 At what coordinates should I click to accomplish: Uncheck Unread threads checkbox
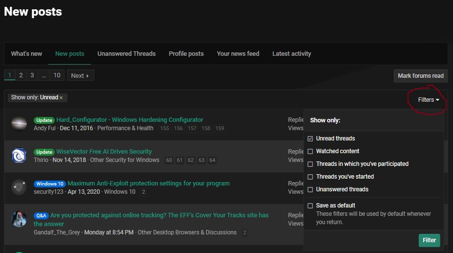(x=310, y=138)
